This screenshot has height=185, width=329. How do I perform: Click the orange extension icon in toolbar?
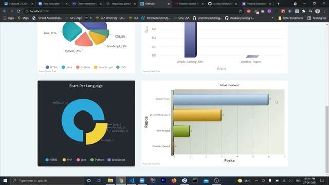tap(283, 11)
